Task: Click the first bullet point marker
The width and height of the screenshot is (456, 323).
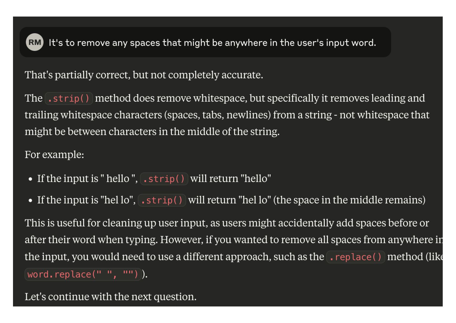Action: pos(30,179)
